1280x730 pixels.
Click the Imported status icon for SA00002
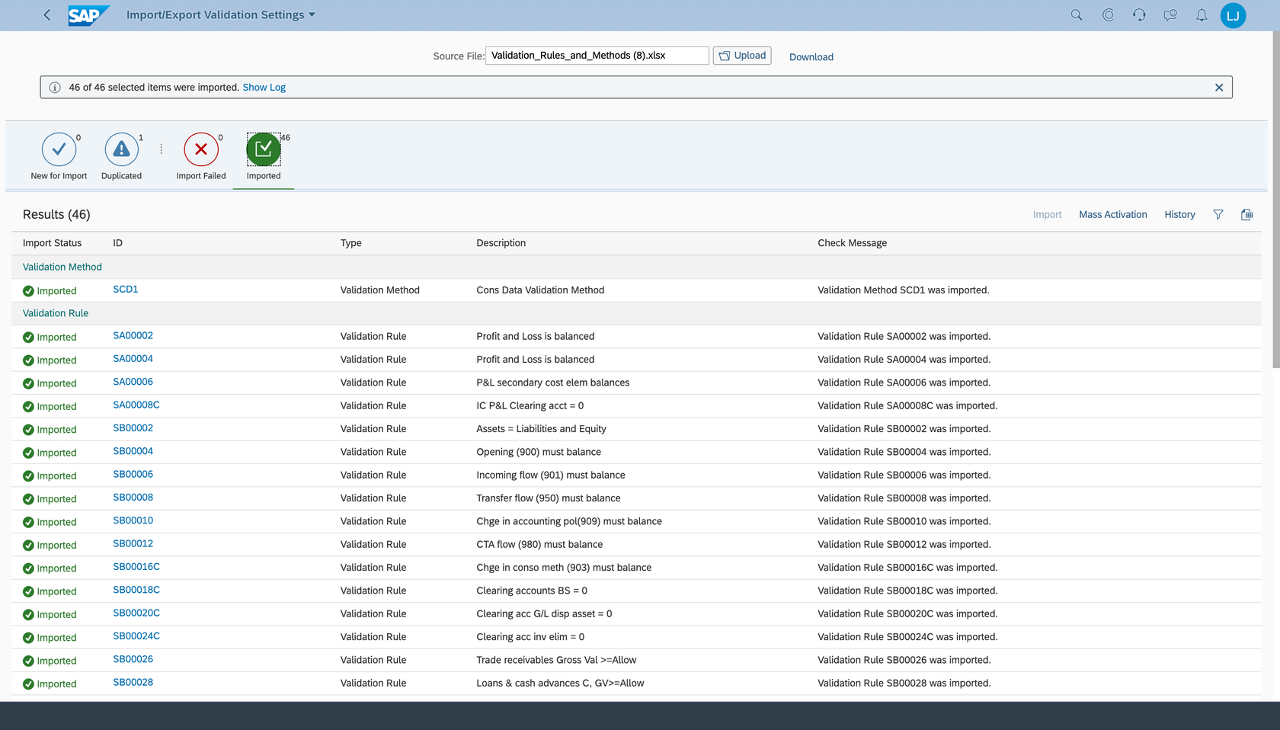point(28,338)
